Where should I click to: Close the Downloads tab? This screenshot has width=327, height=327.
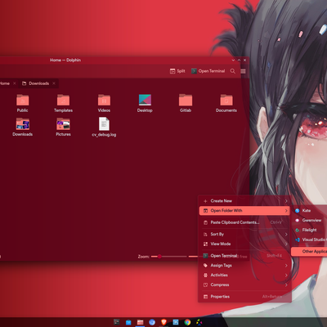coord(54,83)
